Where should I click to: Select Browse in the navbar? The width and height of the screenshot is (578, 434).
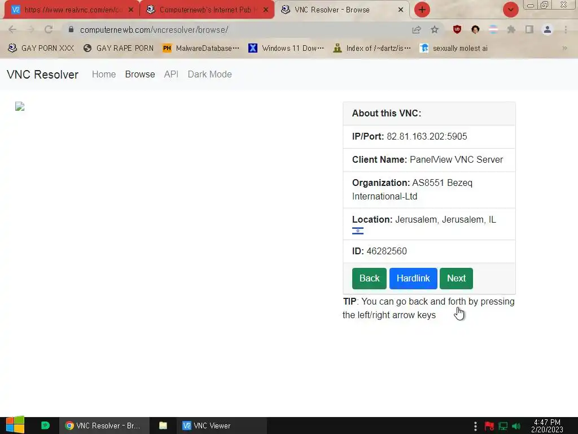coord(140,74)
